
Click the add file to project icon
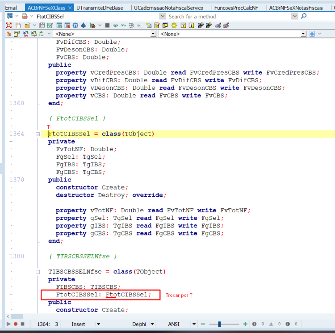[x=59, y=25]
